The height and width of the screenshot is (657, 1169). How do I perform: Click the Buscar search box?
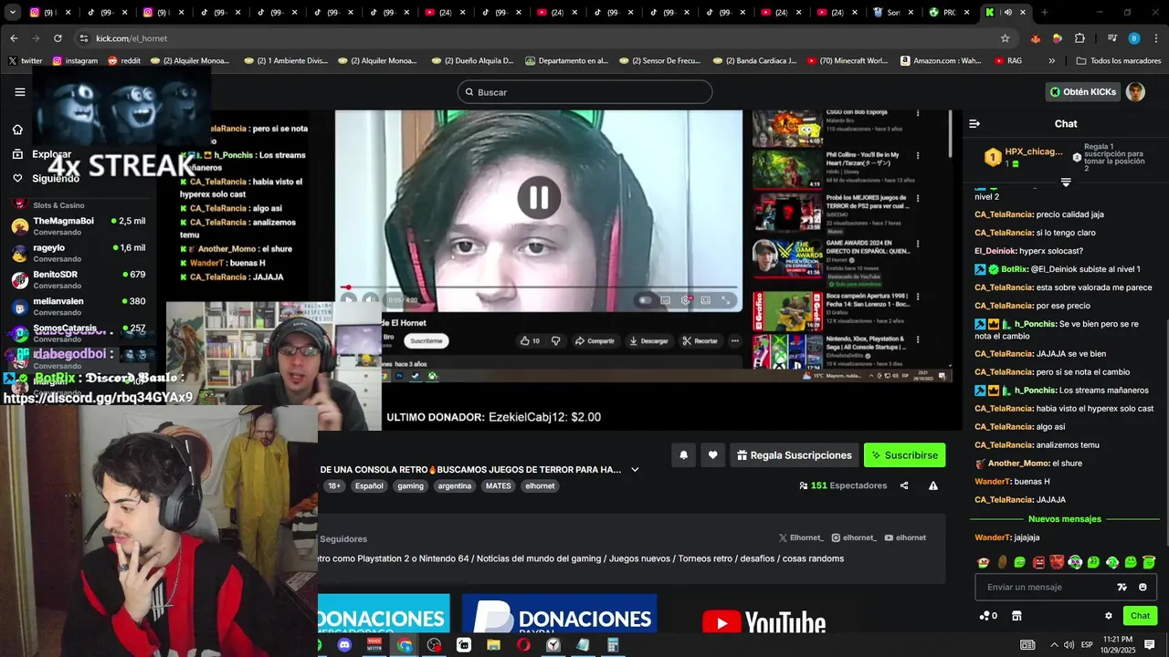[584, 92]
